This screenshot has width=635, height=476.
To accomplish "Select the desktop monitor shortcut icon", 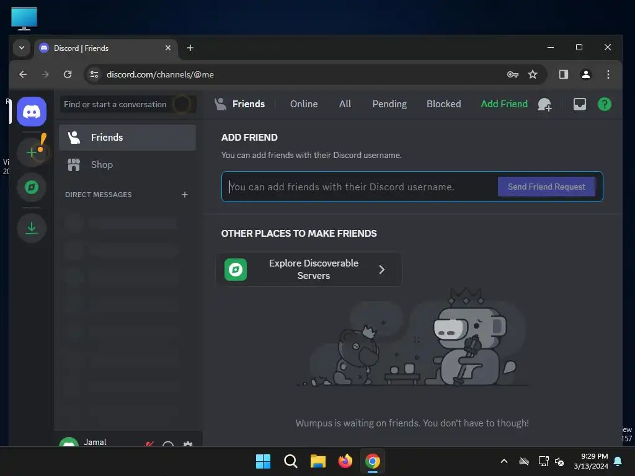I will (24, 19).
